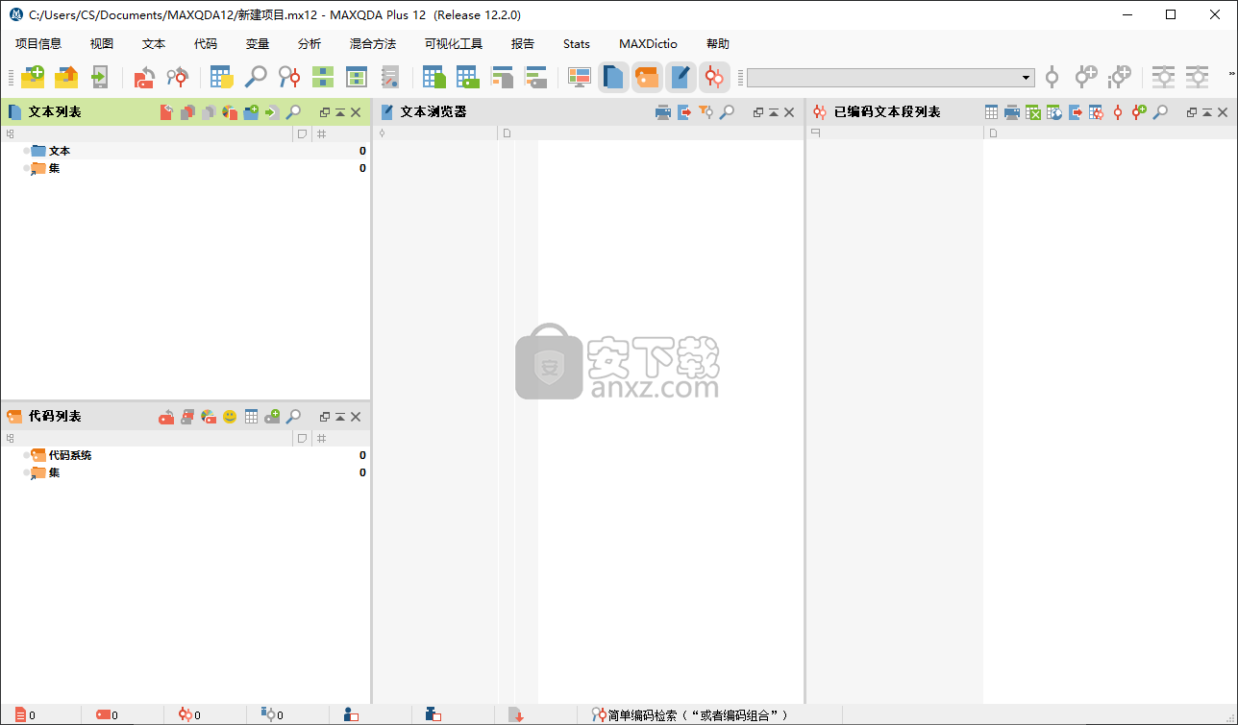Click the print icon in 文本浏览器 header
Screen dimensions: 1238x725
click(663, 112)
